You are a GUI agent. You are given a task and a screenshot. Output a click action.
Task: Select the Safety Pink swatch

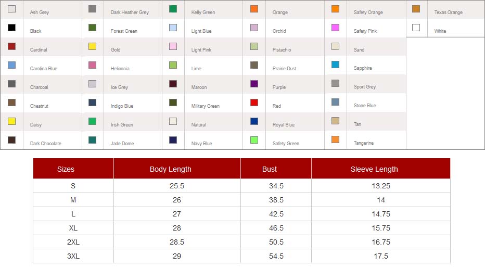(335, 28)
